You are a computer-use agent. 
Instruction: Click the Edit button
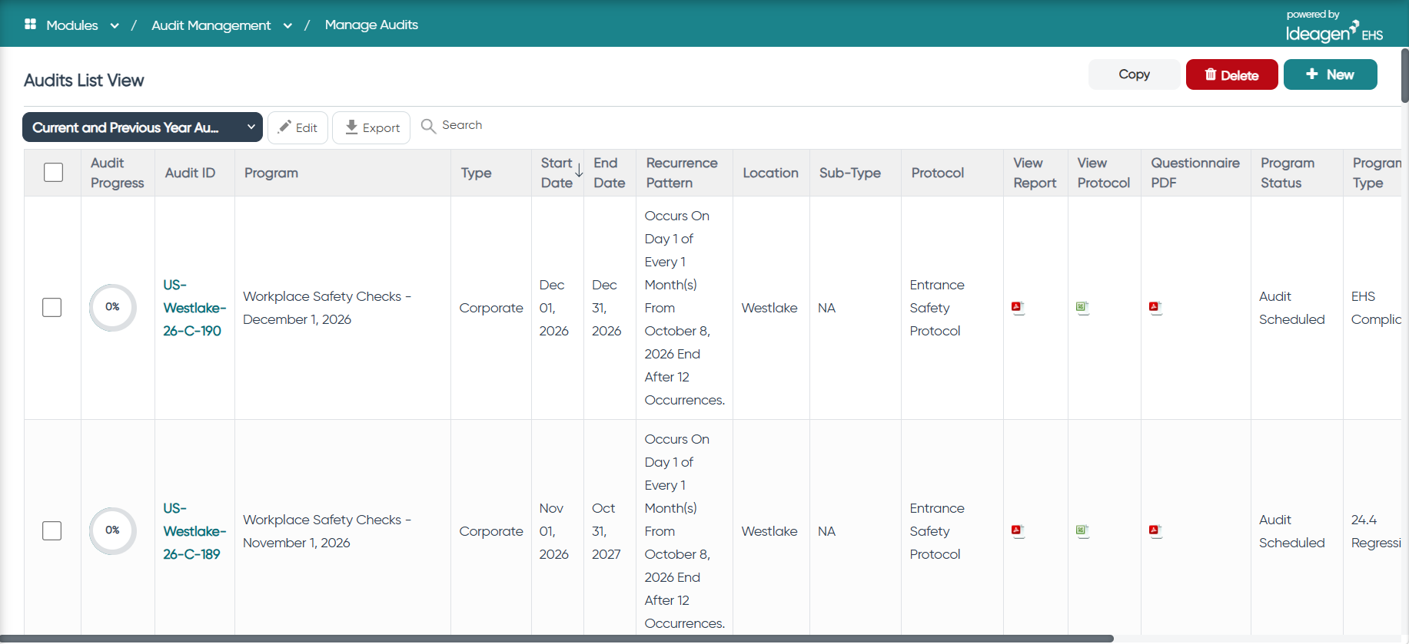coord(297,127)
